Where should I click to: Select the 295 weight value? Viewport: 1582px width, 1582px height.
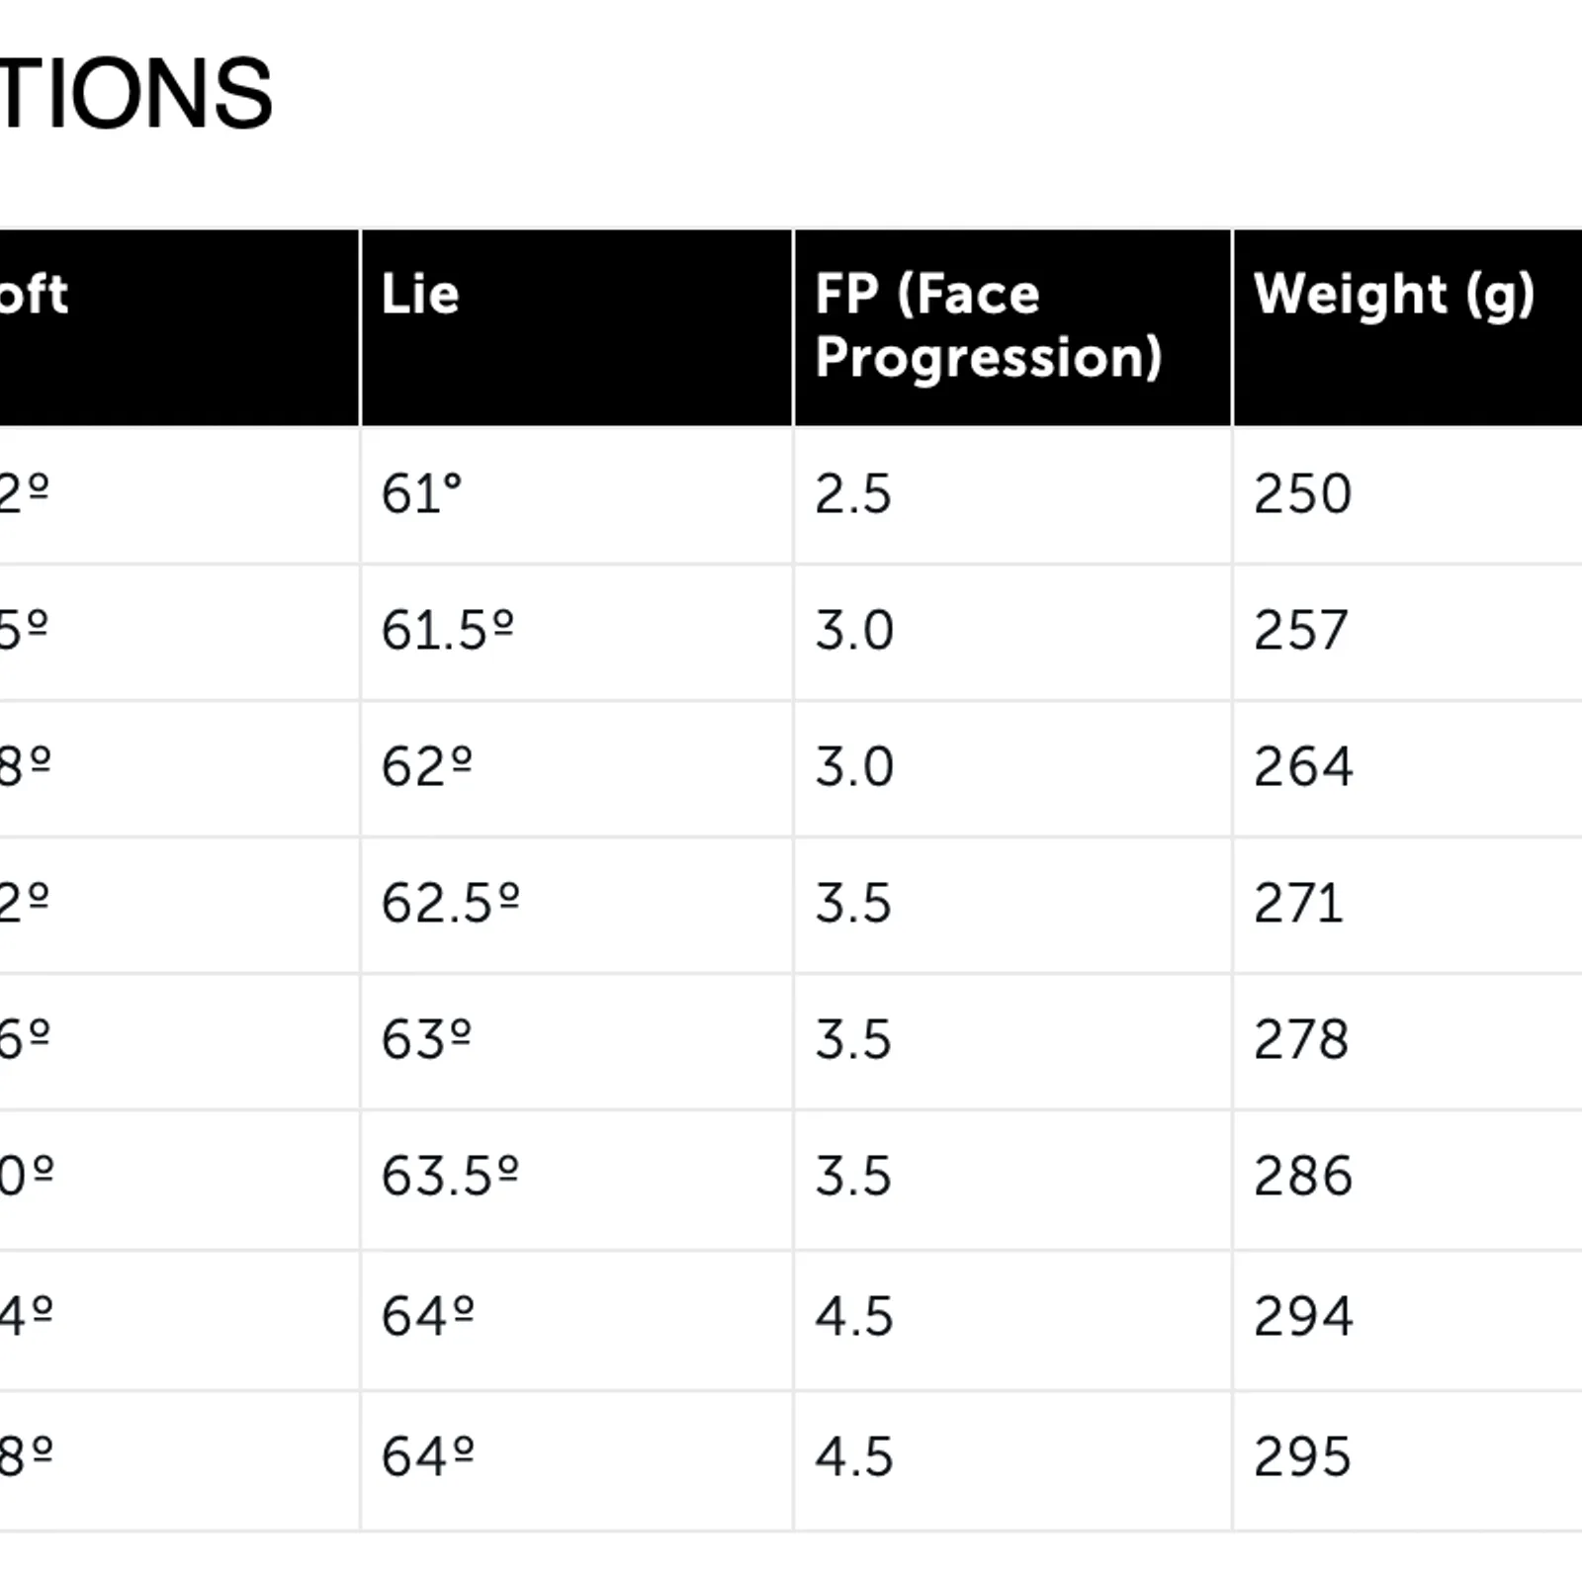(1302, 1456)
